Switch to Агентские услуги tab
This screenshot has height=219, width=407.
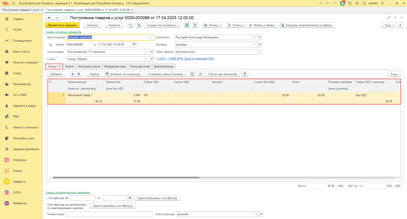pyautogui.click(x=89, y=66)
